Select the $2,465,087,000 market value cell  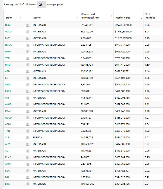click(x=128, y=25)
